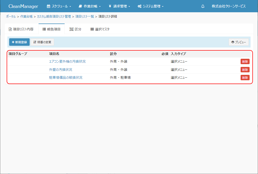Expand the 作業台帳 navigation menu
Screen dimensions: 258x174
click(90, 6)
